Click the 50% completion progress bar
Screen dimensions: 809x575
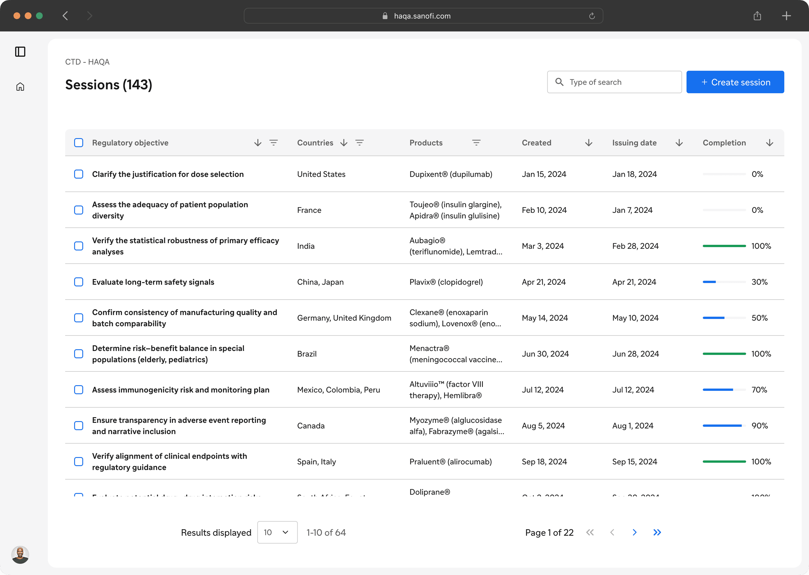tap(724, 318)
